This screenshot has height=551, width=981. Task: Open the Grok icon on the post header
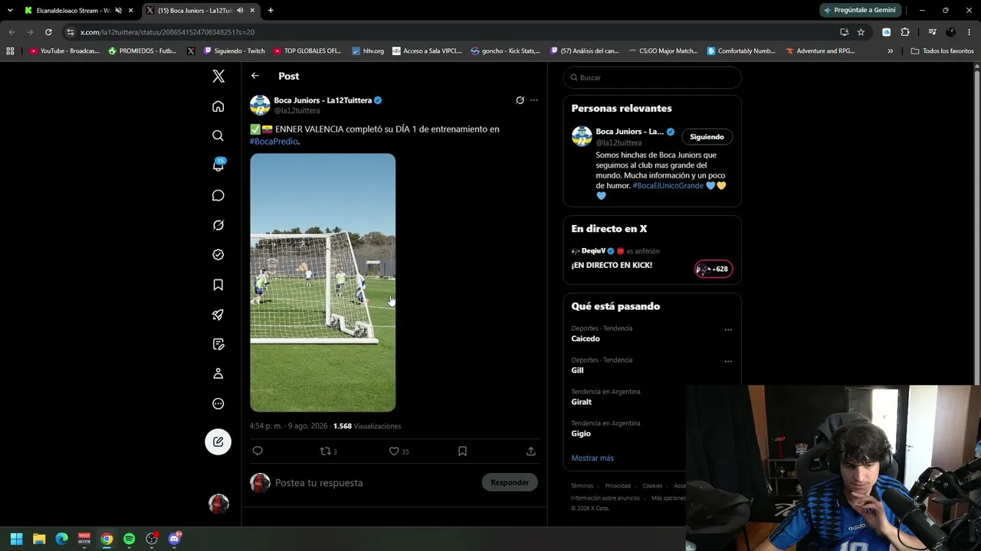[520, 100]
